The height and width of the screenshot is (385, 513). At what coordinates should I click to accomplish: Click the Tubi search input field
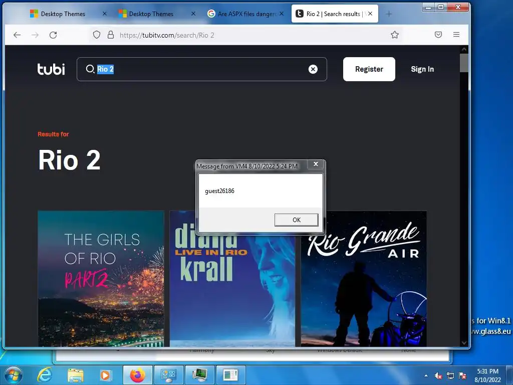(201, 69)
